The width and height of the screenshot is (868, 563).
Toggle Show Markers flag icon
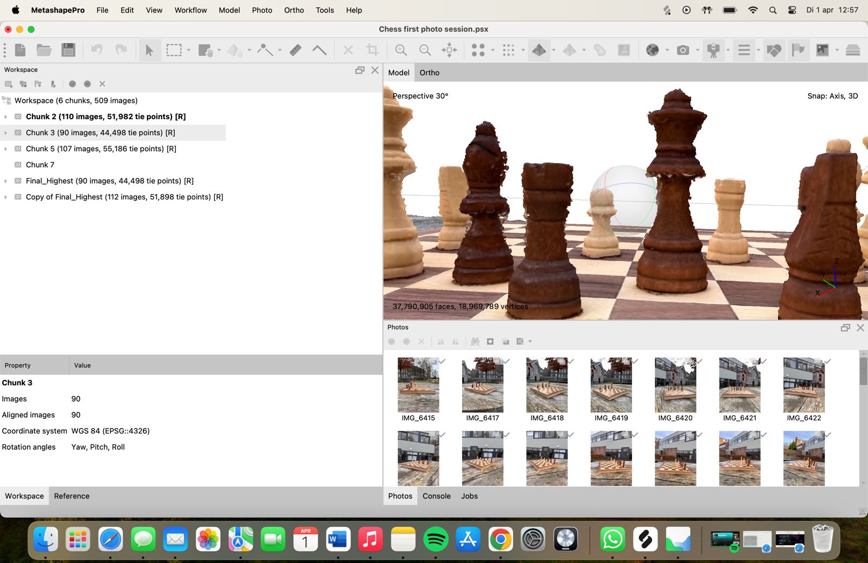tap(798, 50)
